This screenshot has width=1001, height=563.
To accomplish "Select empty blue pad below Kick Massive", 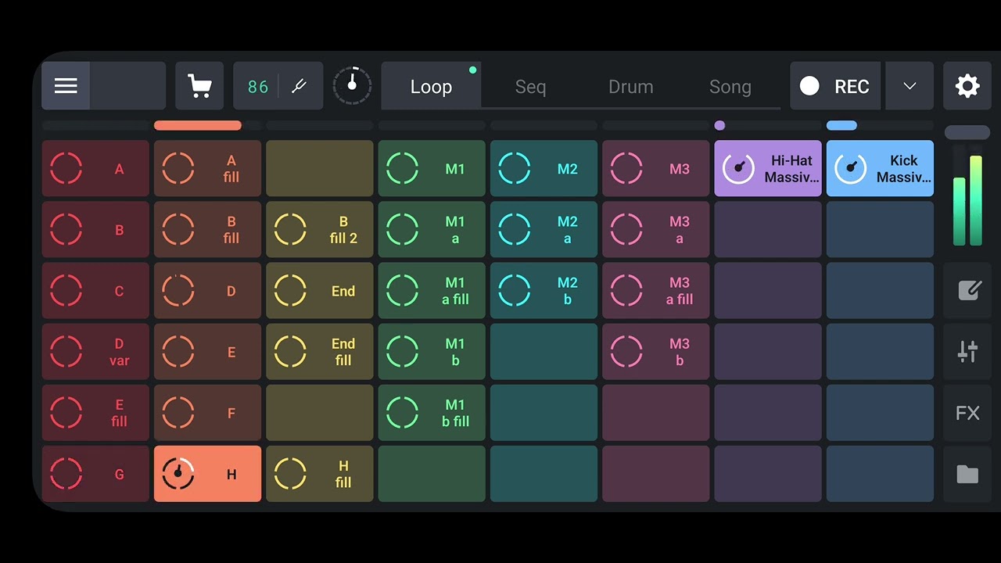I will (880, 229).
